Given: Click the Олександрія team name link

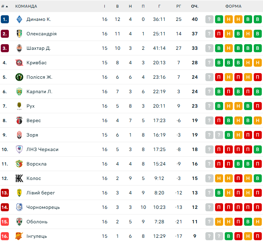Looking at the screenshot, I should tap(41, 34).
